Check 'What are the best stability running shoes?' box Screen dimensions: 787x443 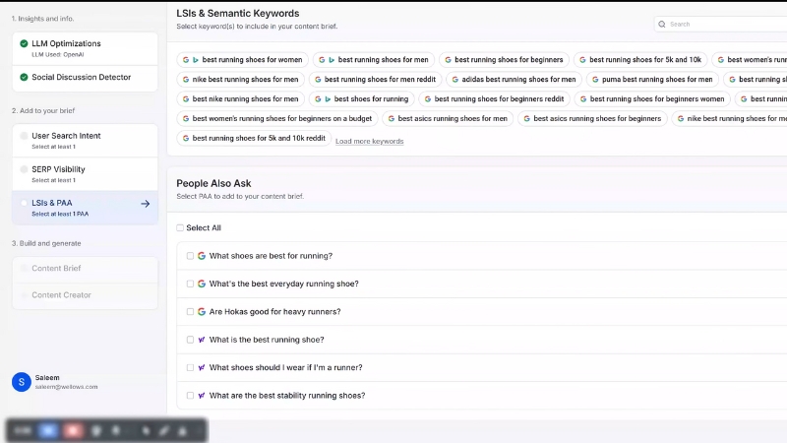tap(190, 396)
